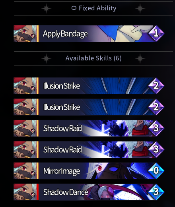Screen dimensions: 175x207
Task: Click the blue cost 0 gem on Mirror Image
Action: pyautogui.click(x=156, y=171)
